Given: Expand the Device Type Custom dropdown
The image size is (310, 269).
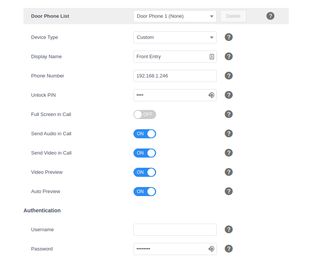Looking at the screenshot, I should pos(175,37).
